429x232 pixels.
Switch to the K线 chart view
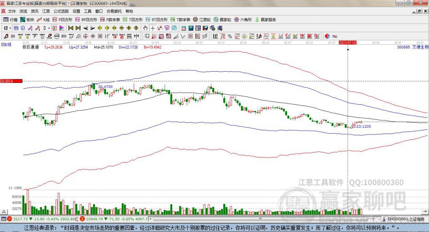(43, 20)
